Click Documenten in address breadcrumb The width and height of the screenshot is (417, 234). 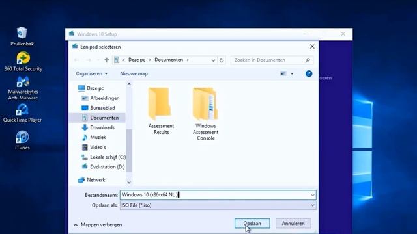point(169,60)
